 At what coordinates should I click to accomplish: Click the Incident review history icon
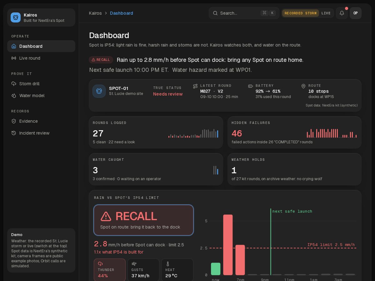coord(14,133)
